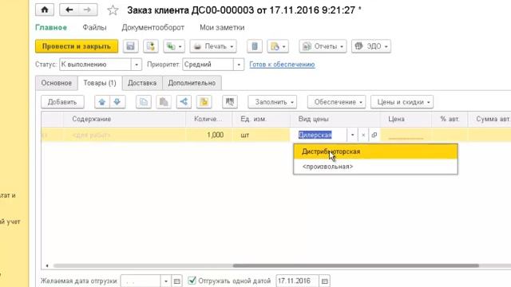The image size is (511, 287).
Task: Open the Документооборот section
Action: [153, 28]
